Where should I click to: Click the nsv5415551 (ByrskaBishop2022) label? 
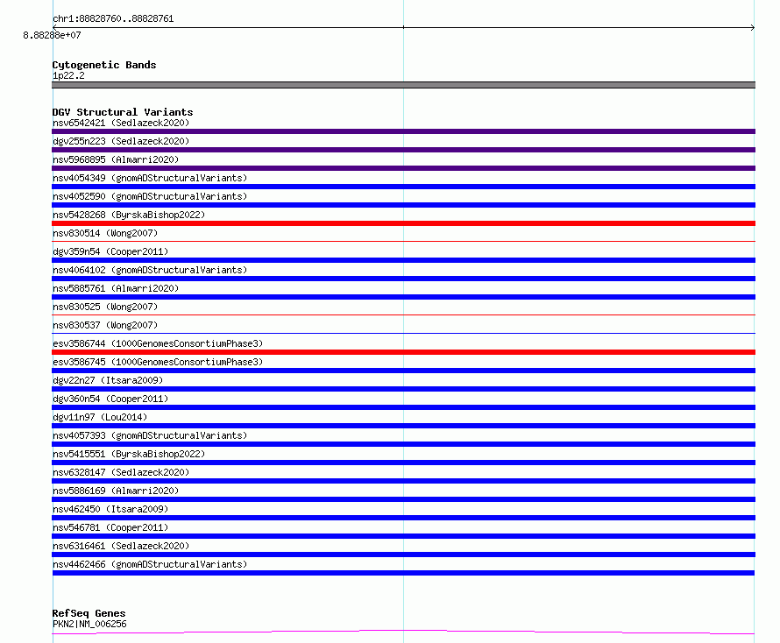click(129, 454)
